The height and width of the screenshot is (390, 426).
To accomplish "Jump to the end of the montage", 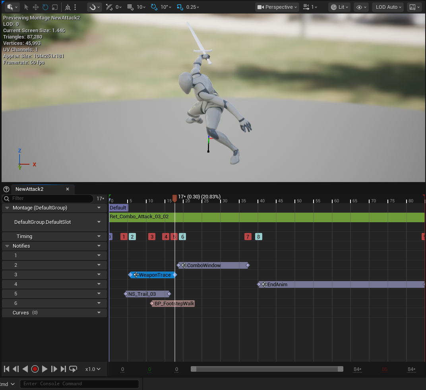I will coord(63,369).
